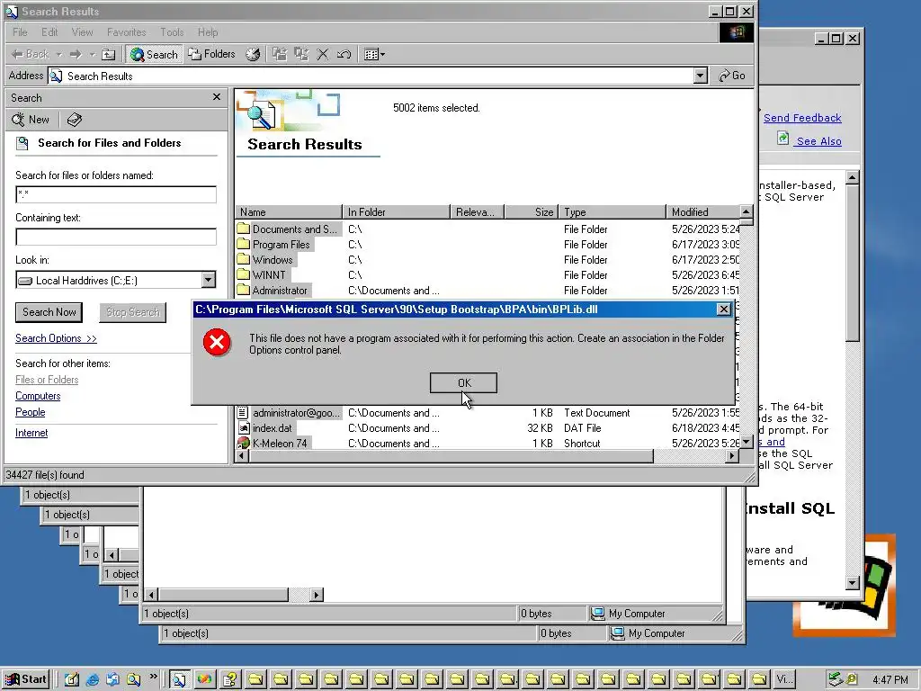Sort results by the Modified column header

[x=703, y=212]
